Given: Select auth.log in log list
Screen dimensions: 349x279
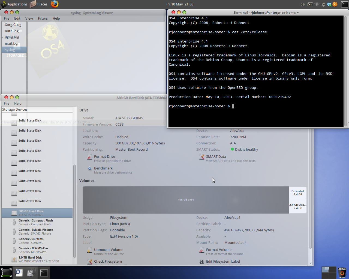Looking at the screenshot, I should click(x=12, y=31).
